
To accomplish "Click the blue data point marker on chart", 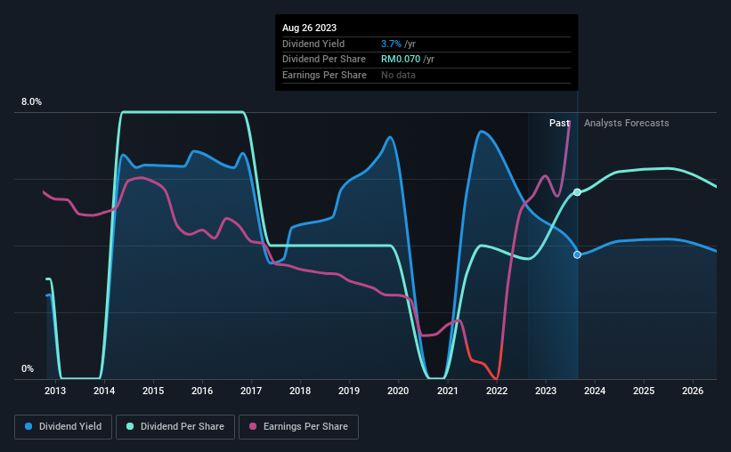I will 577,254.
